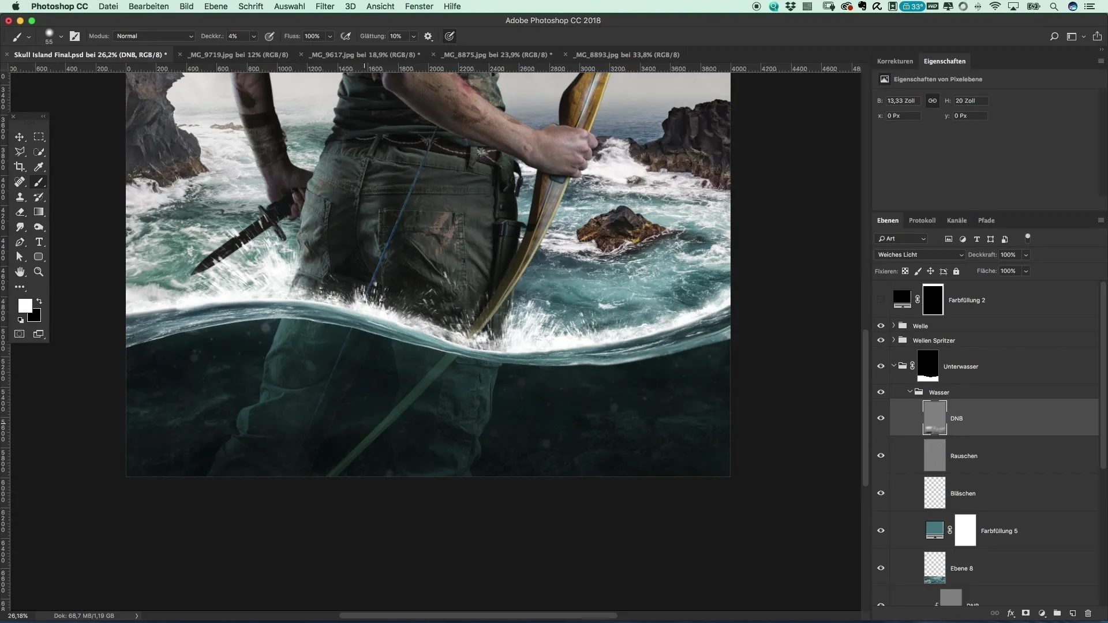Open the Pfade tab
1108x623 pixels.
(x=986, y=220)
